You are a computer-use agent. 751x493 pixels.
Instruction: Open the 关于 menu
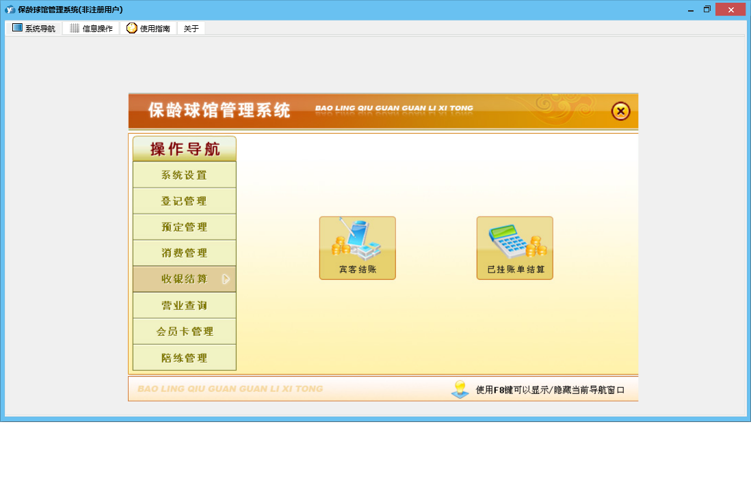point(191,28)
